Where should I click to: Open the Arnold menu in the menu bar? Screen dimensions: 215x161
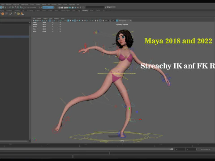pos(65,4)
